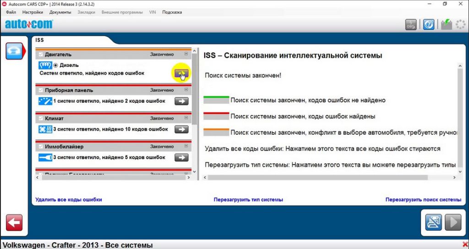
Task: Click the battery voltage status icon
Action: click(446, 24)
